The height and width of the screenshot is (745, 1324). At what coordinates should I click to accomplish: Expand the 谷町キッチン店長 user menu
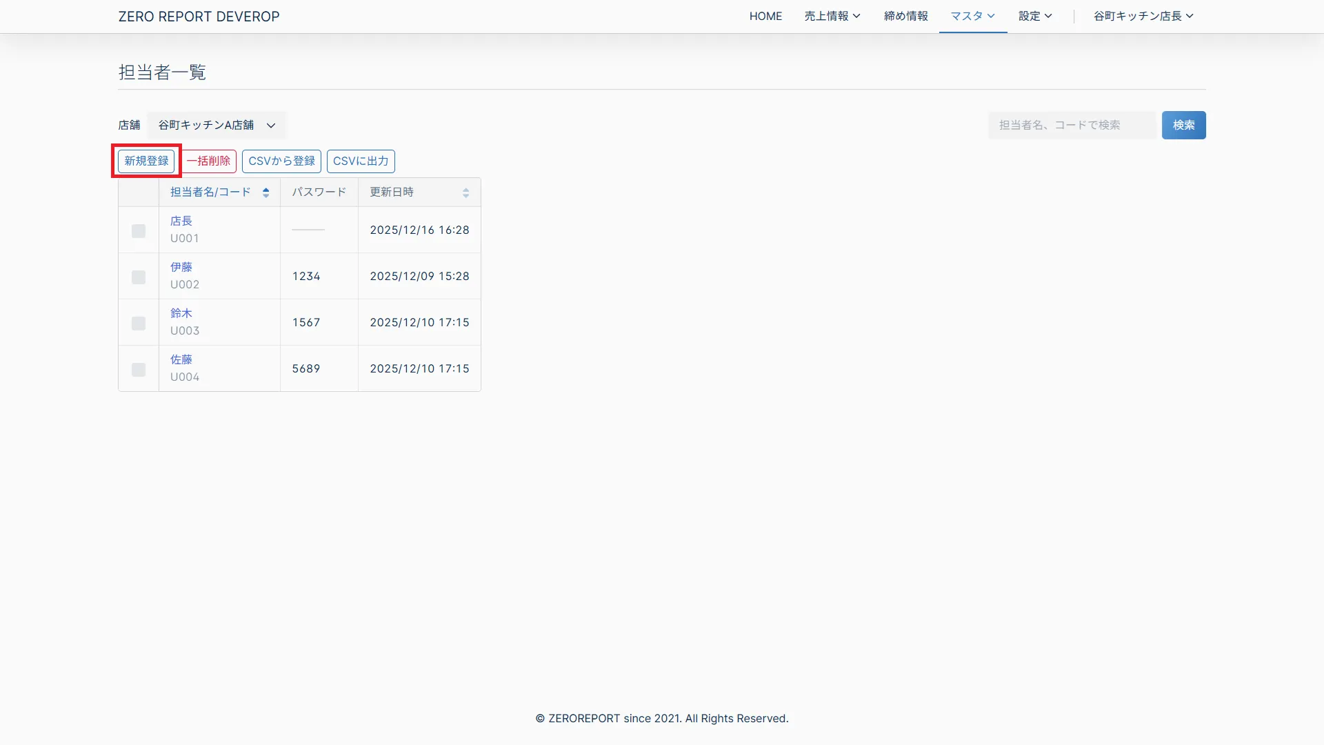coord(1143,16)
